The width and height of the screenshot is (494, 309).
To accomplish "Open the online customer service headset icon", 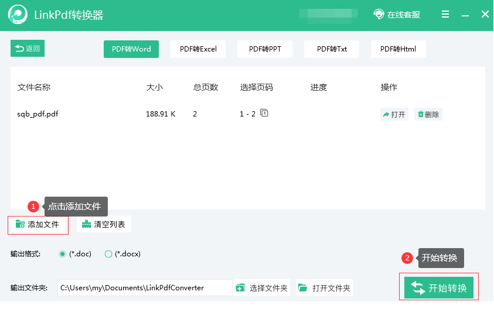I will 379,14.
